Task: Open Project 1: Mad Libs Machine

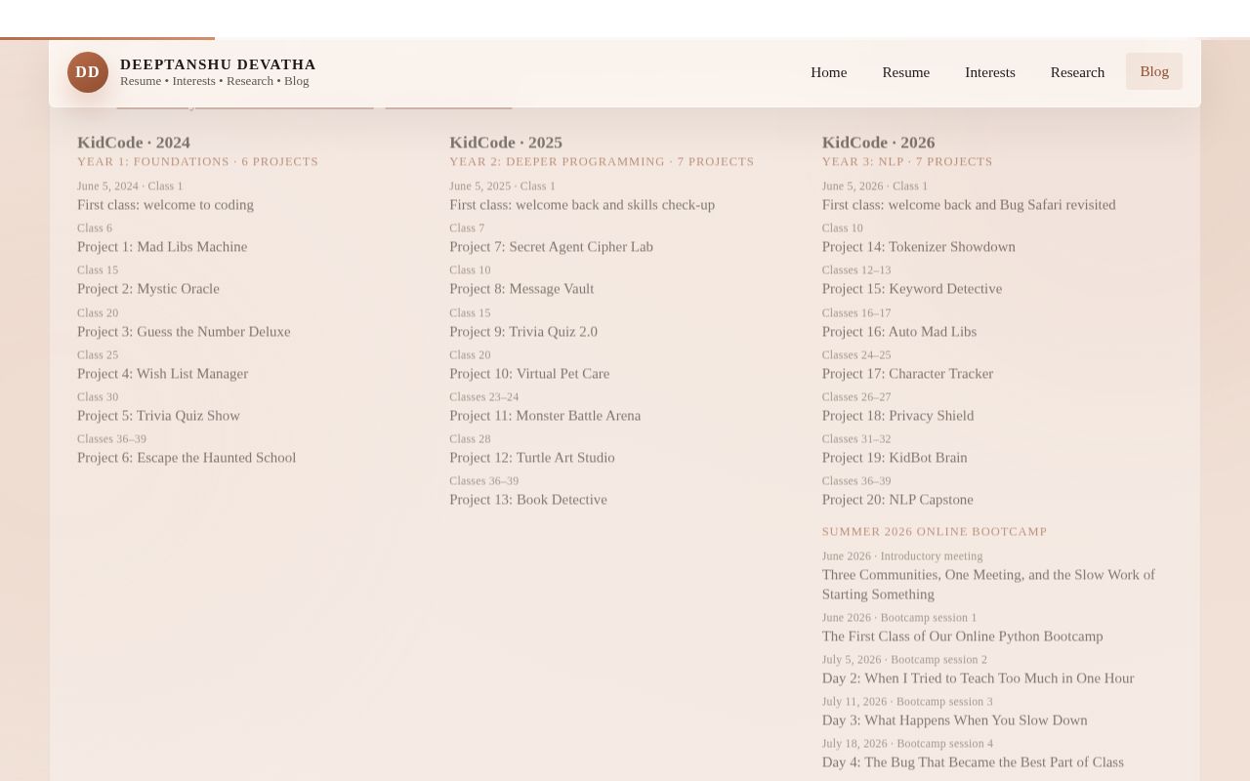Action: 162,247
